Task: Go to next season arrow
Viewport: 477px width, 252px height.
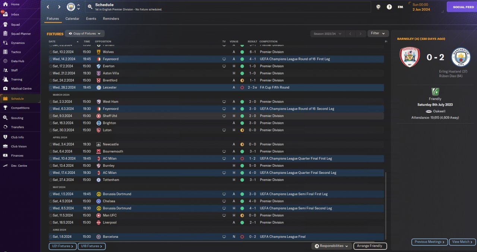Action: 360,34
